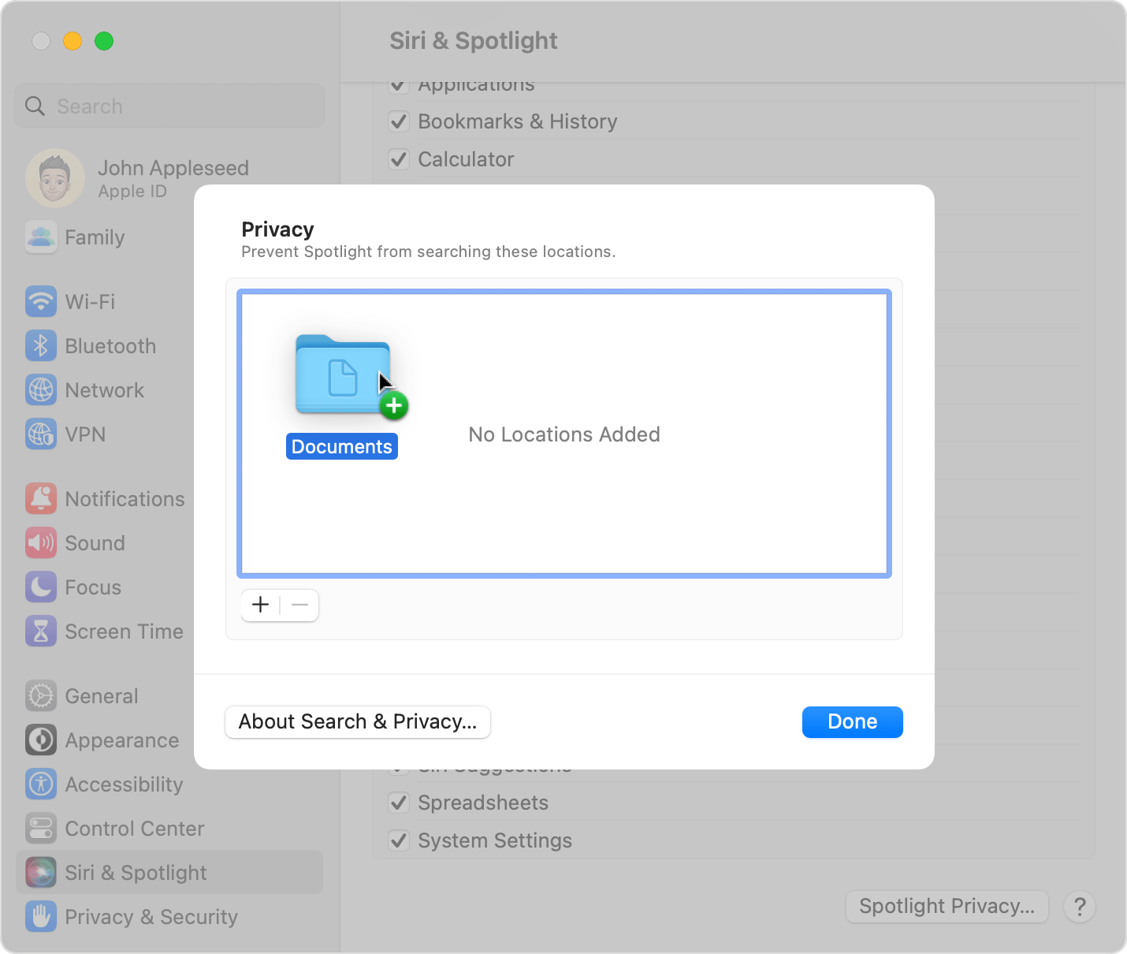Click the Network globe icon
The width and height of the screenshot is (1127, 954).
(41, 389)
